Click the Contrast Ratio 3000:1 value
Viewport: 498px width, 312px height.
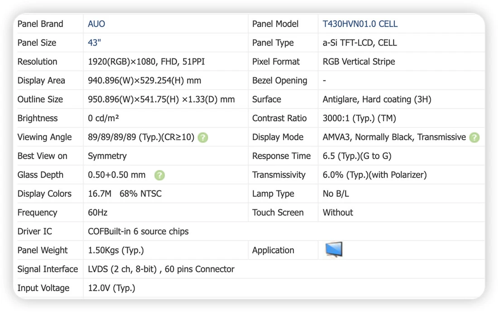point(359,118)
